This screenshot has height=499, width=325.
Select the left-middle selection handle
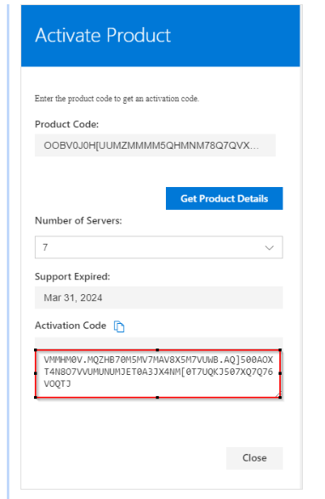(36, 373)
